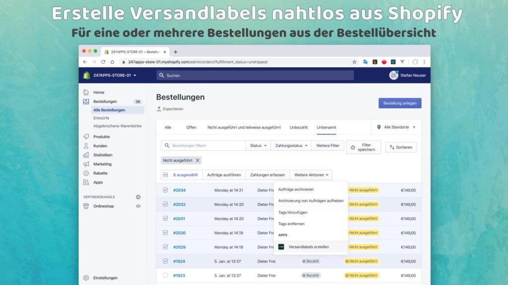Click the Bestellungen inbox icon
The image size is (508, 285).
point(86,101)
